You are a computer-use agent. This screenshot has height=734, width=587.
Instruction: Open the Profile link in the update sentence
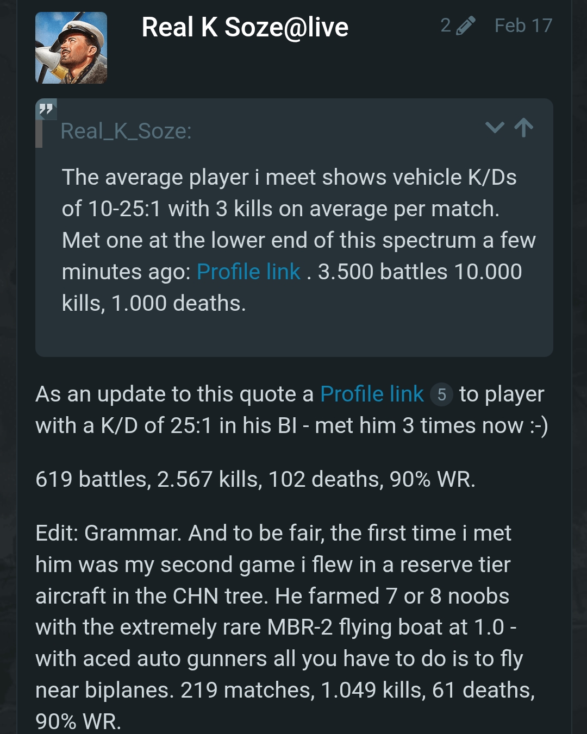[x=372, y=394]
